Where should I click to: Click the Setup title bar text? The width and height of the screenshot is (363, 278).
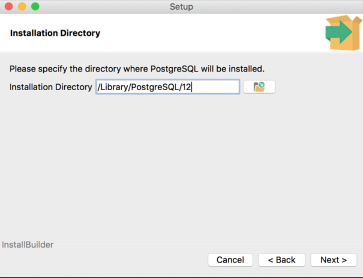click(x=181, y=7)
